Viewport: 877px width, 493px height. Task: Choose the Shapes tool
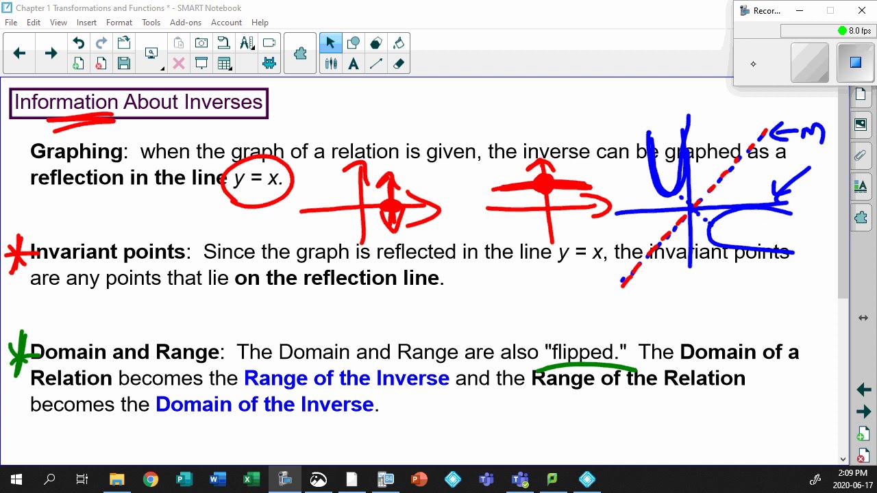[354, 43]
